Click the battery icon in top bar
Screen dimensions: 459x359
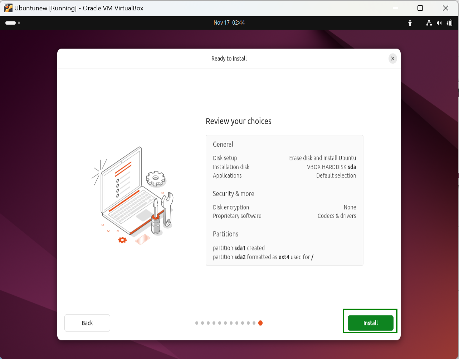click(450, 23)
